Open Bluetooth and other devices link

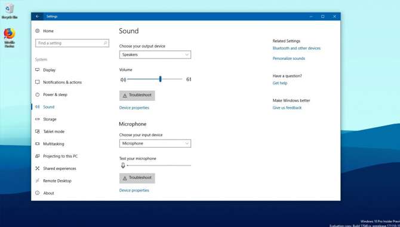[x=297, y=48]
